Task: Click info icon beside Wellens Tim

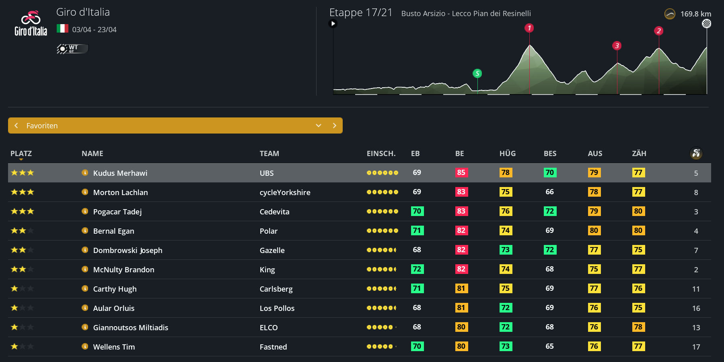Action: click(x=85, y=346)
